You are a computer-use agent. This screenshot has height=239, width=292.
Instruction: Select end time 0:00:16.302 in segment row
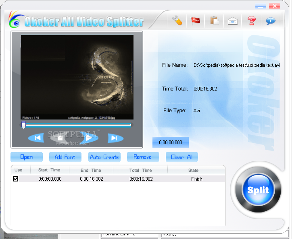[x=92, y=179]
